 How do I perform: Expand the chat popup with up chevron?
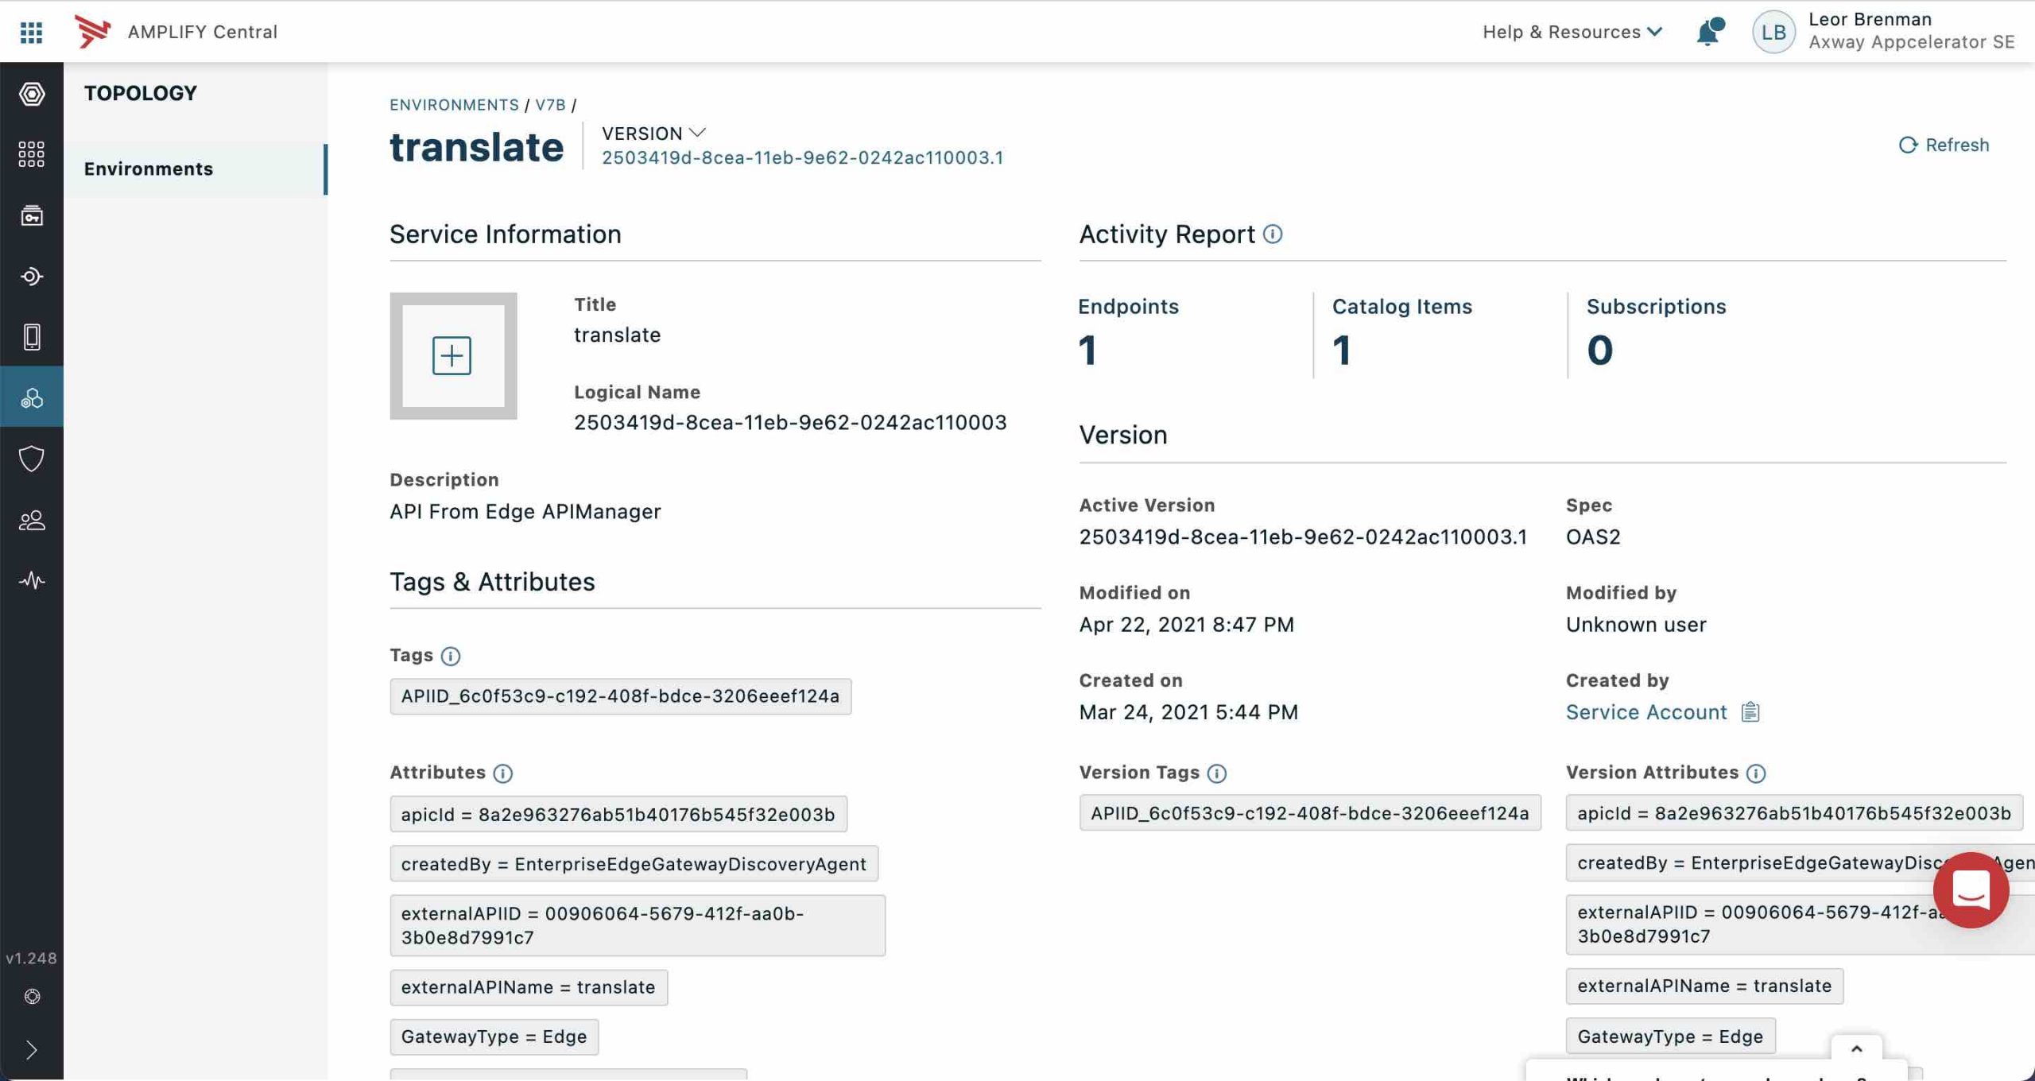click(1856, 1049)
